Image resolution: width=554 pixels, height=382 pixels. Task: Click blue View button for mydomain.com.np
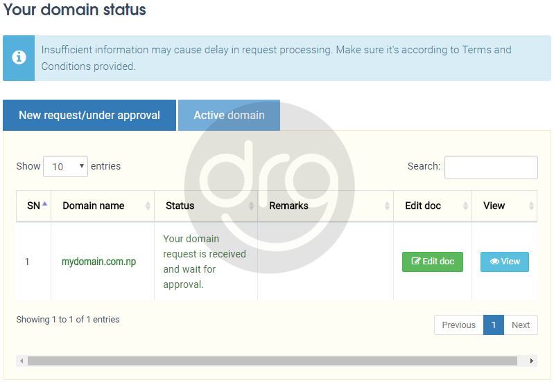point(505,262)
